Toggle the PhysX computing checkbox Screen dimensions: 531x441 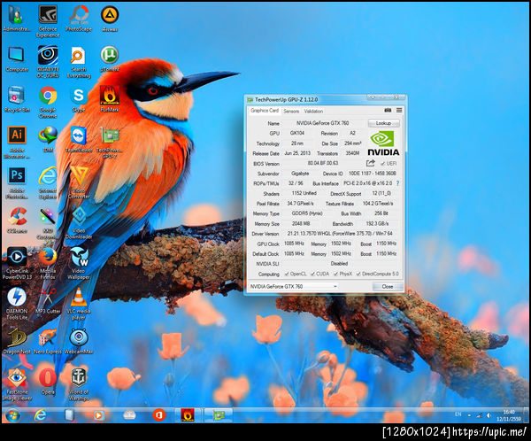pyautogui.click(x=336, y=274)
